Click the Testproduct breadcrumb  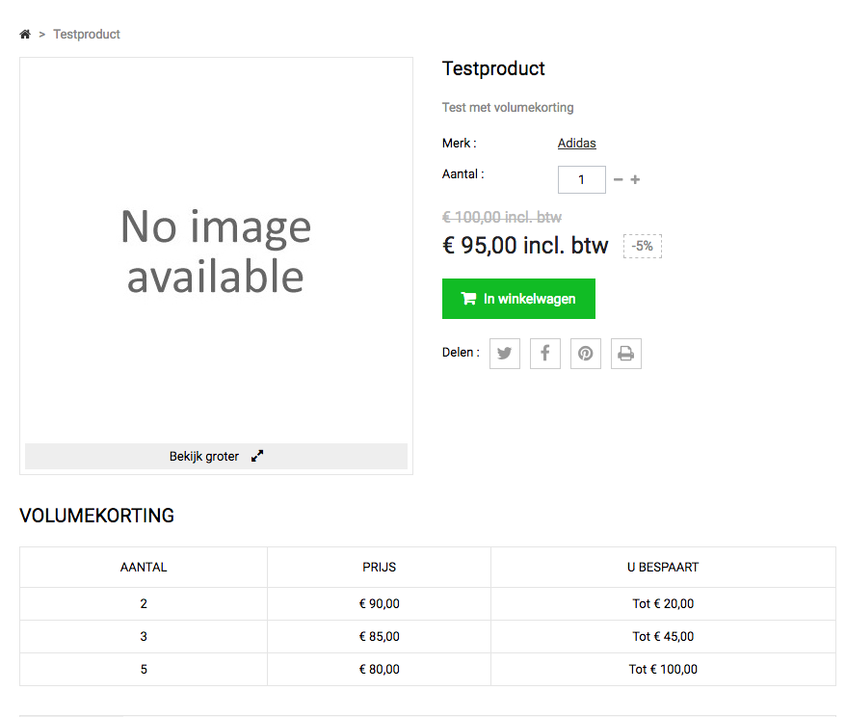pyautogui.click(x=87, y=35)
